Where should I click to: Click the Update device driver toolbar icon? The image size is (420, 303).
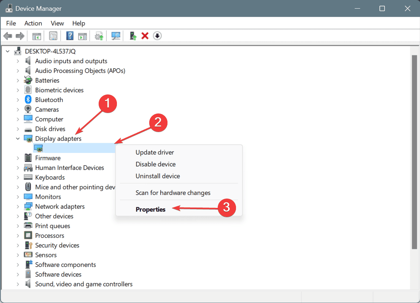pos(99,36)
